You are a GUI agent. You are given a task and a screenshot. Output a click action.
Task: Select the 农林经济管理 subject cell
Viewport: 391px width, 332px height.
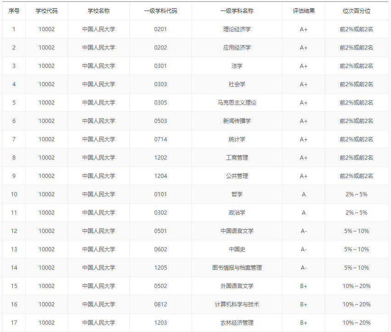[237, 322]
